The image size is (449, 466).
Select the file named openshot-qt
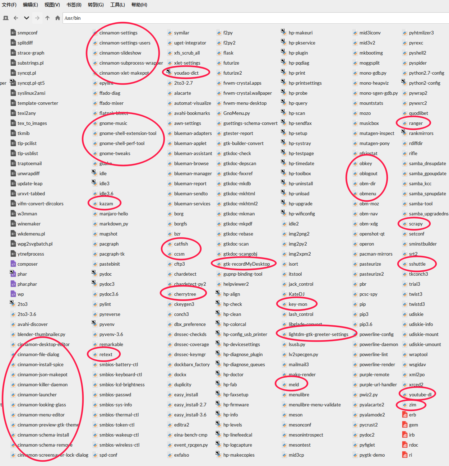[372, 234]
